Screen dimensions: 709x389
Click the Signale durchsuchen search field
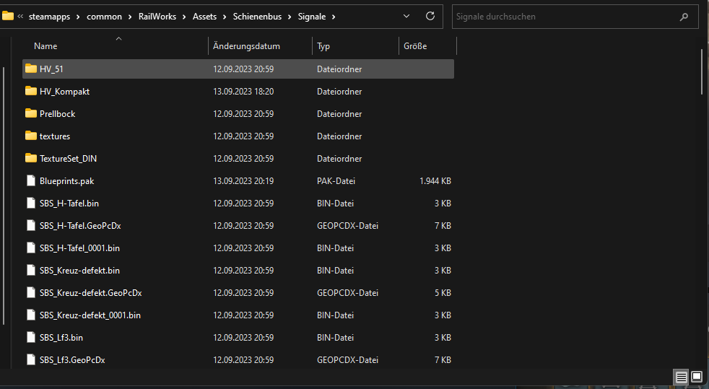563,17
